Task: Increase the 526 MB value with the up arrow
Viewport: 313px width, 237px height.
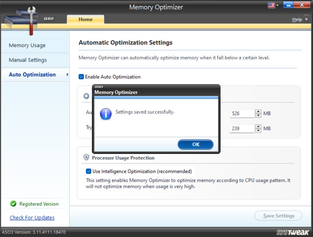Action: coord(258,112)
